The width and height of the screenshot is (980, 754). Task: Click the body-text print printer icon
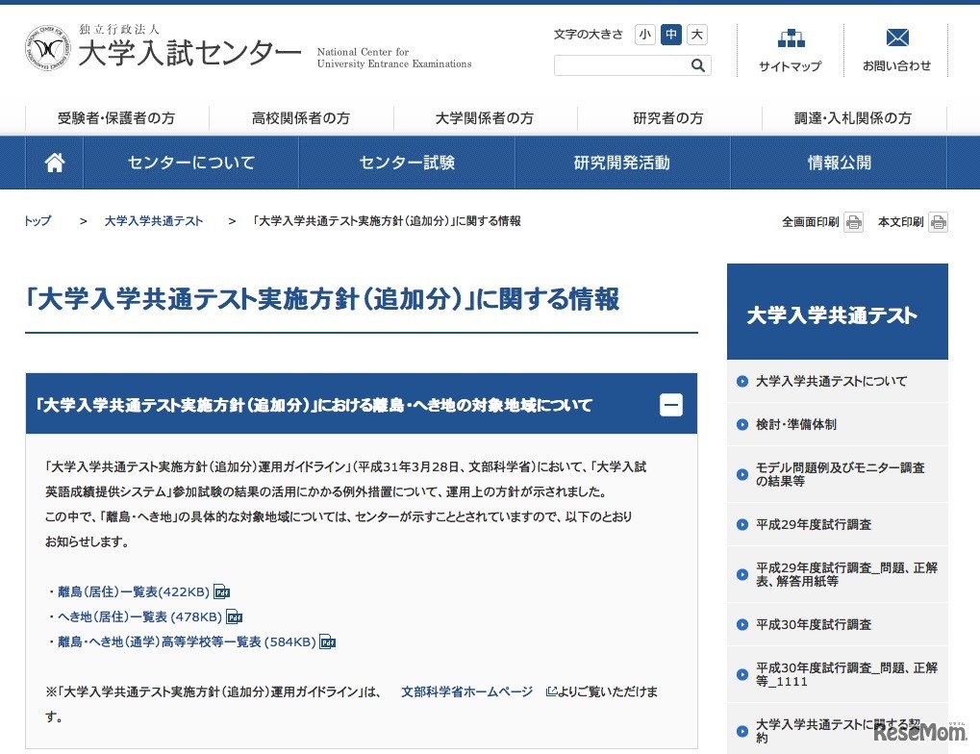(x=938, y=222)
